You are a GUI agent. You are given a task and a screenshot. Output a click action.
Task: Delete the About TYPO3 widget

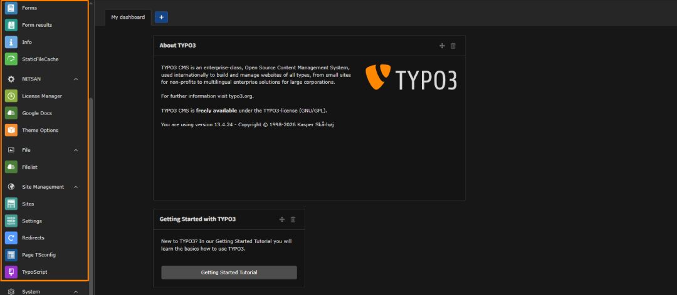tap(453, 46)
